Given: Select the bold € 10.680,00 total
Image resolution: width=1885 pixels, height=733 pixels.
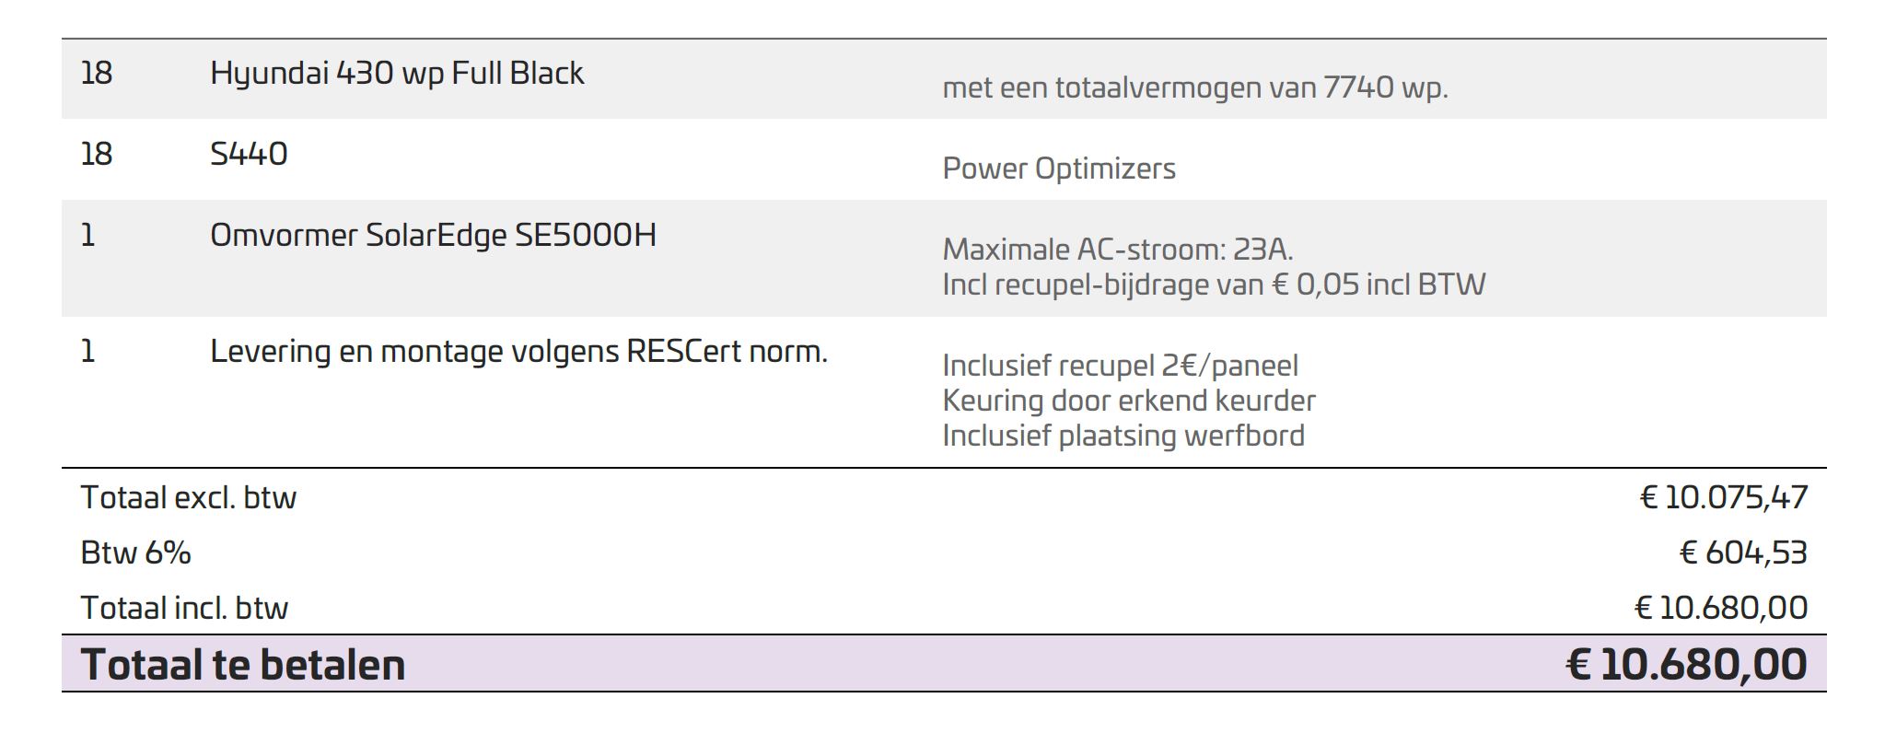Looking at the screenshot, I should pos(1687,665).
